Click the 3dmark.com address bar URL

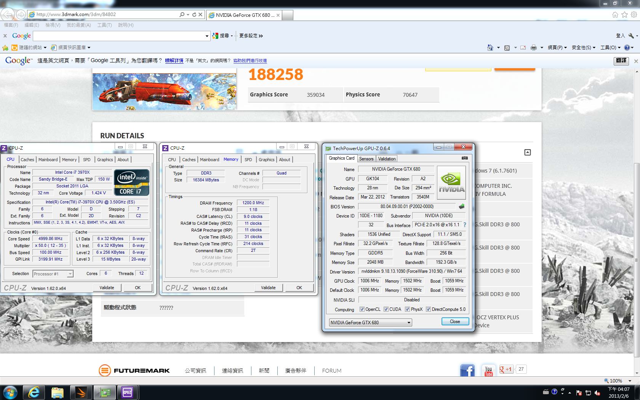[x=76, y=14]
